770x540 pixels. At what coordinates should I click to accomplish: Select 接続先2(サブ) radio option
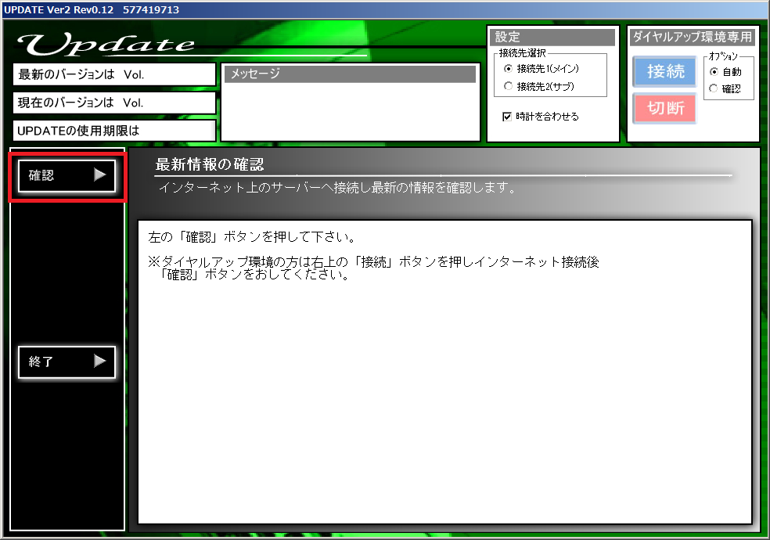[509, 86]
